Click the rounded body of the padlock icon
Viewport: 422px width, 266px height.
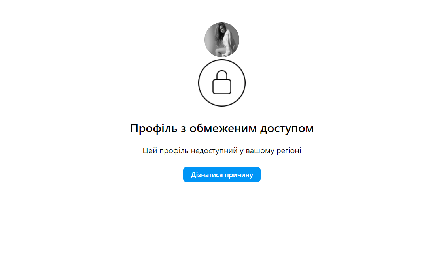tap(222, 87)
